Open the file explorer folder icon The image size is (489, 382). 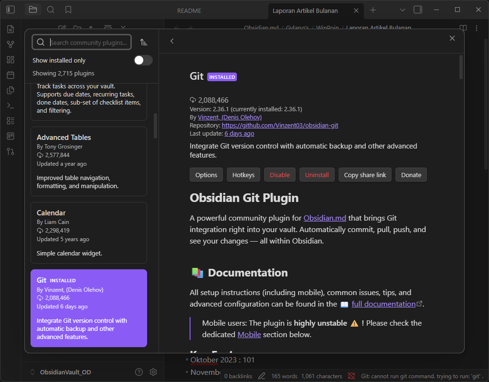32,10
